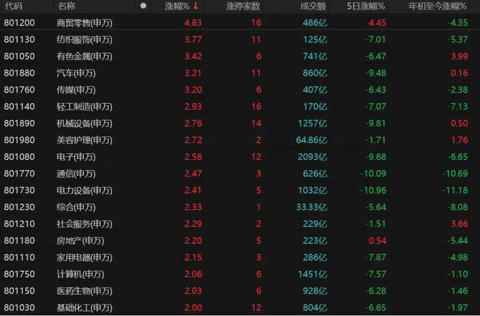Screen dimensions: 480x316
Task: Click year-to-date value -11.18
Action: coord(455,190)
